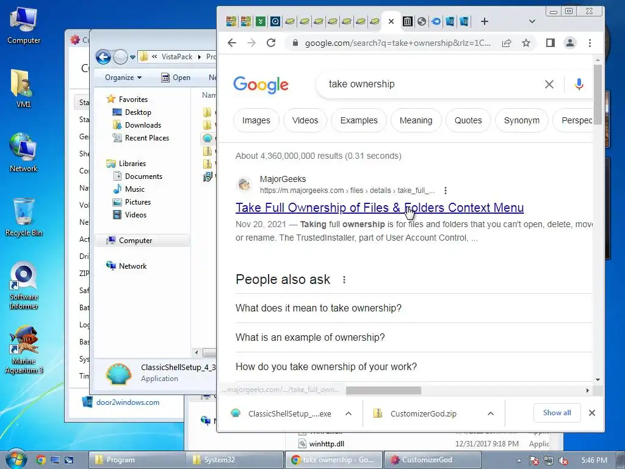Switch to the gray globe tab

(422, 21)
